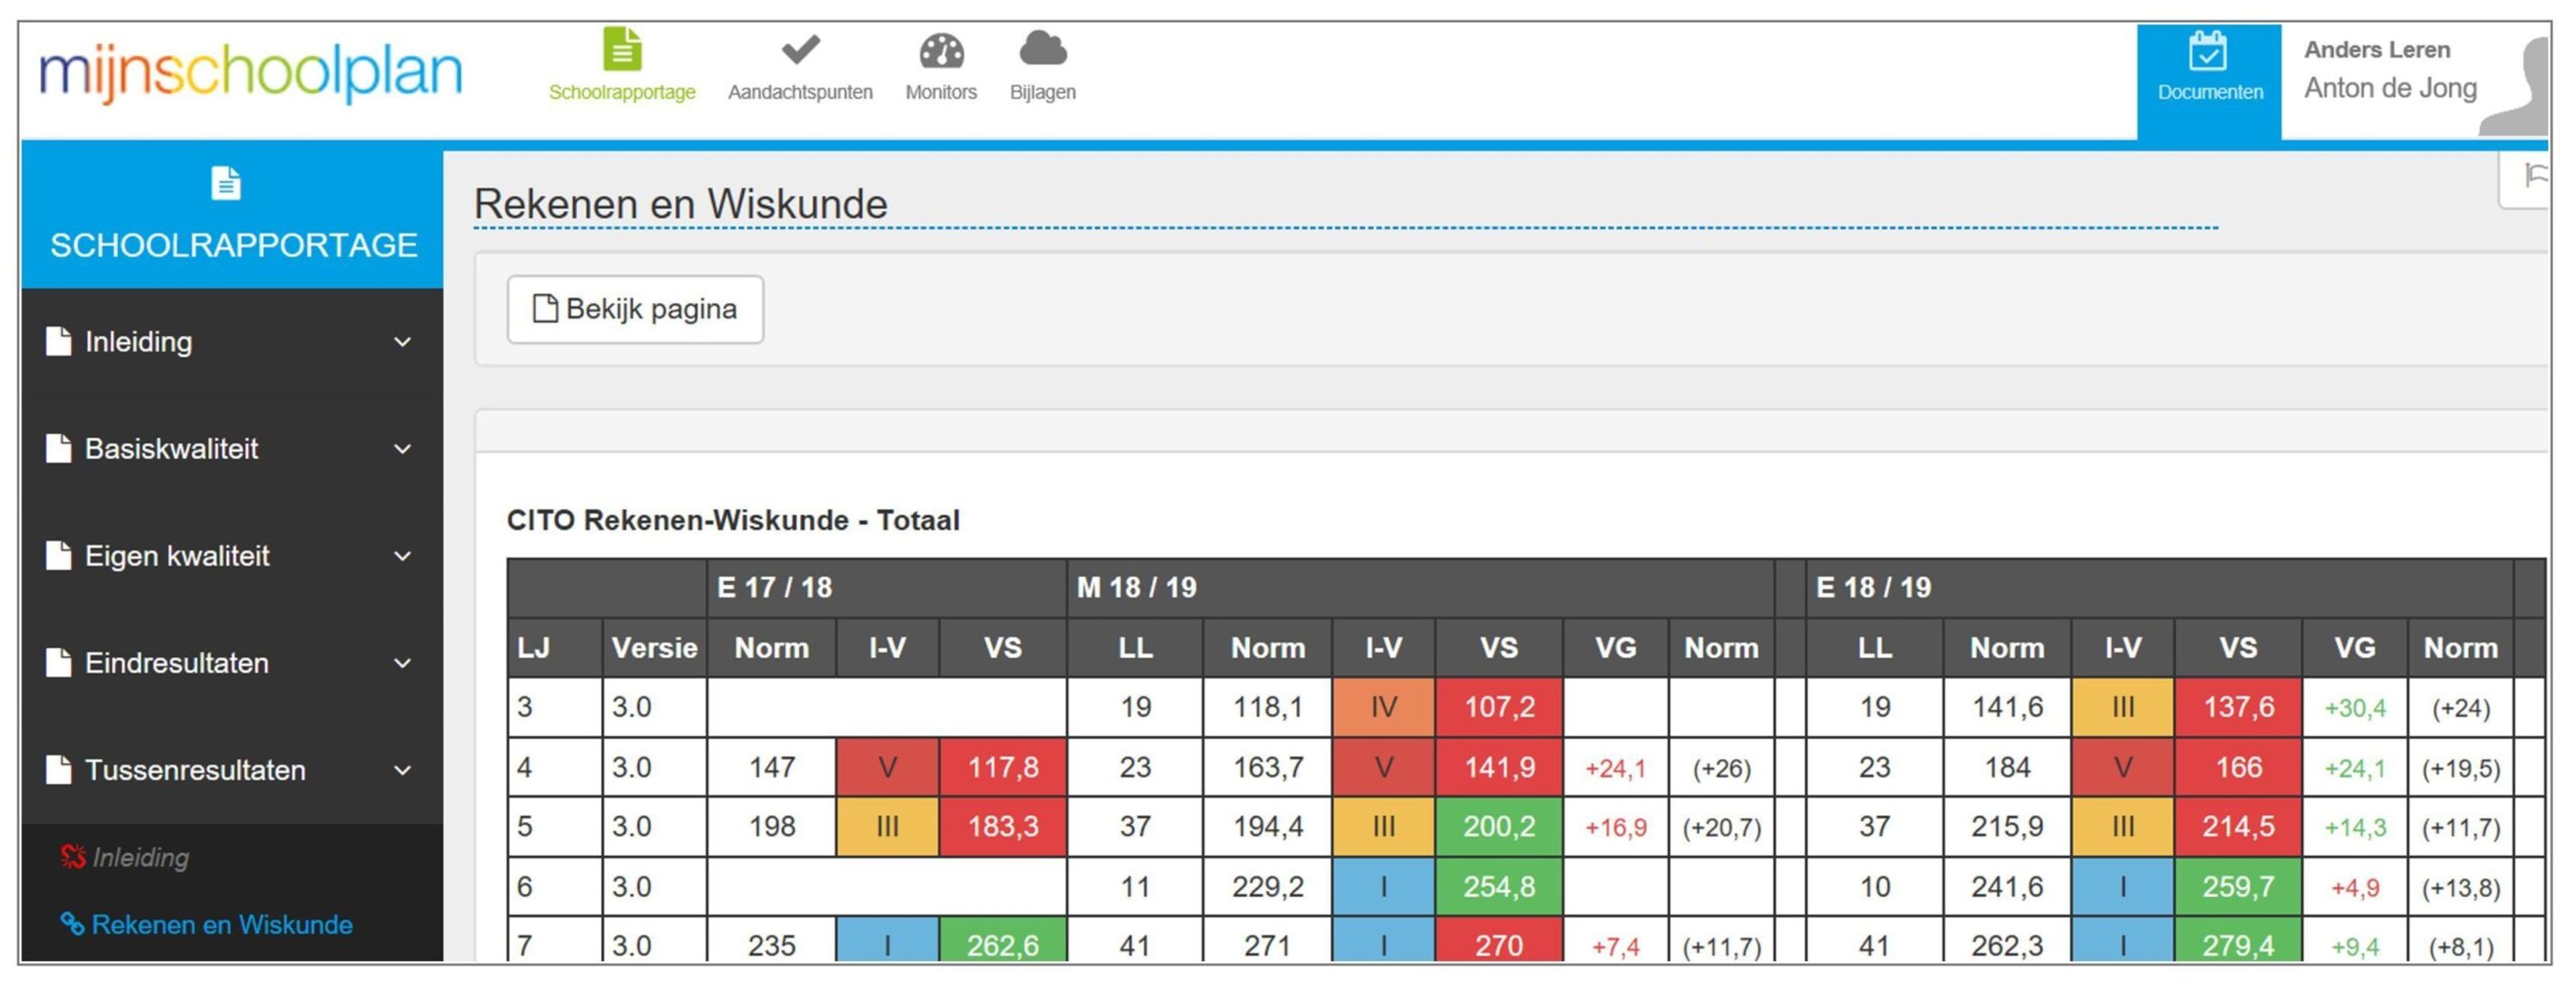Viewport: 2576px width, 986px height.
Task: Open the Bijlagen cloud icon
Action: click(1042, 48)
